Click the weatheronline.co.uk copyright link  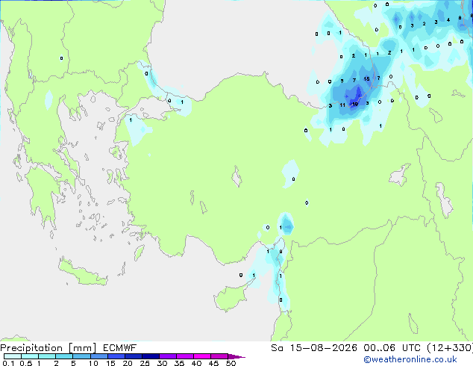coord(410,359)
